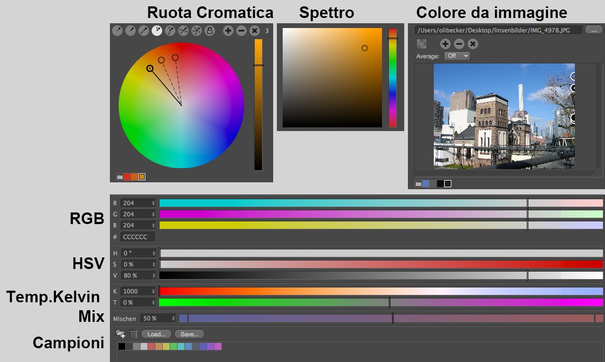Click the left mix color swatch beside Mischen
This screenshot has width=605, height=362.
(183, 318)
